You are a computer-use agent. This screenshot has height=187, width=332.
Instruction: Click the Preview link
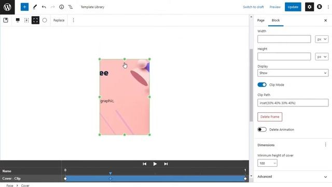tap(275, 7)
